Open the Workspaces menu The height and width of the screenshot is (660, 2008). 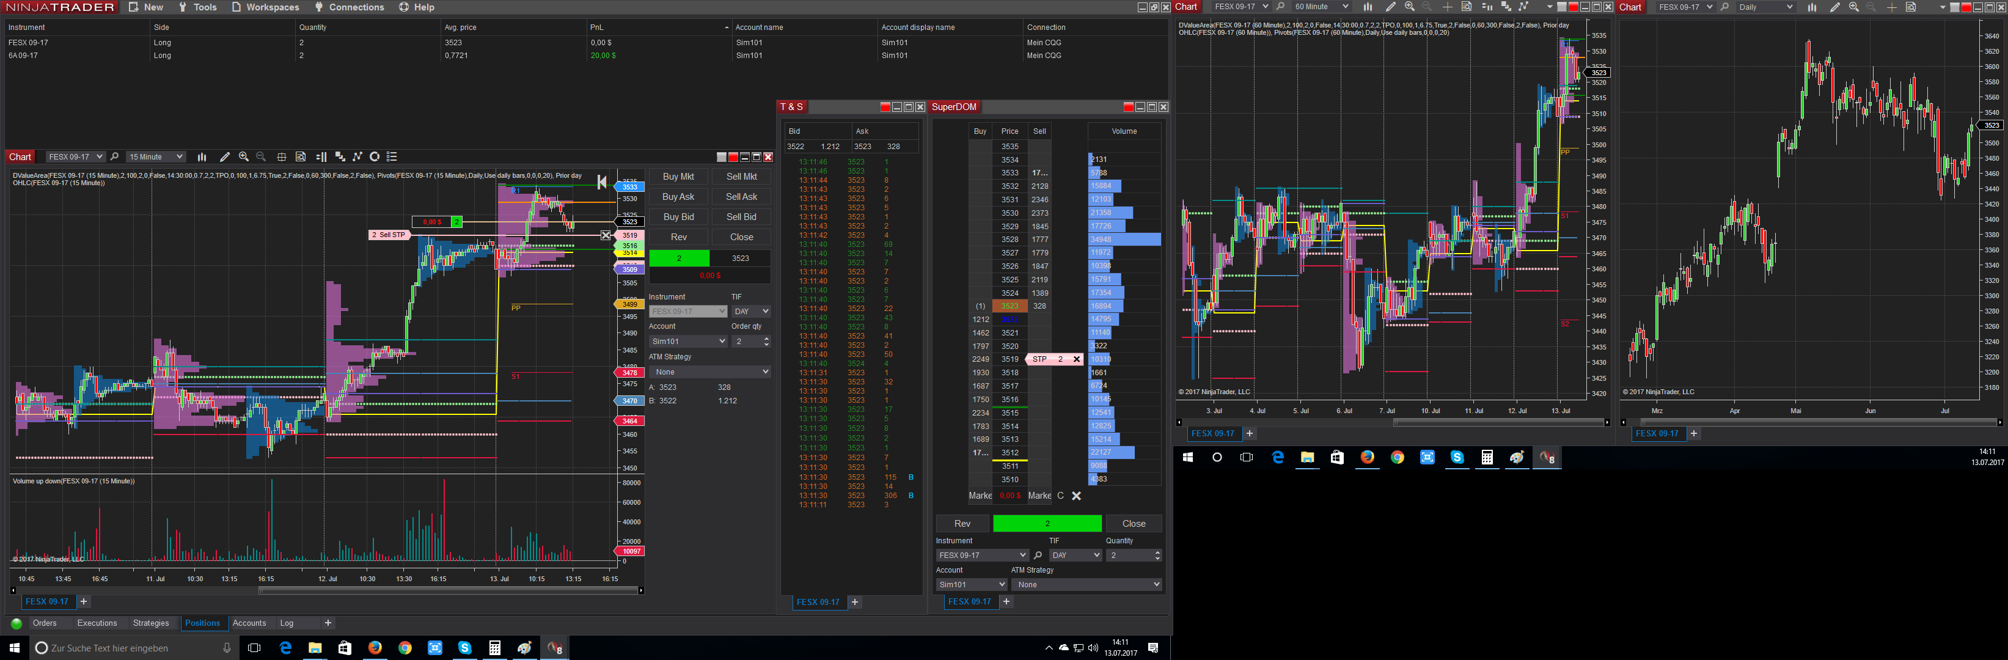point(266,7)
